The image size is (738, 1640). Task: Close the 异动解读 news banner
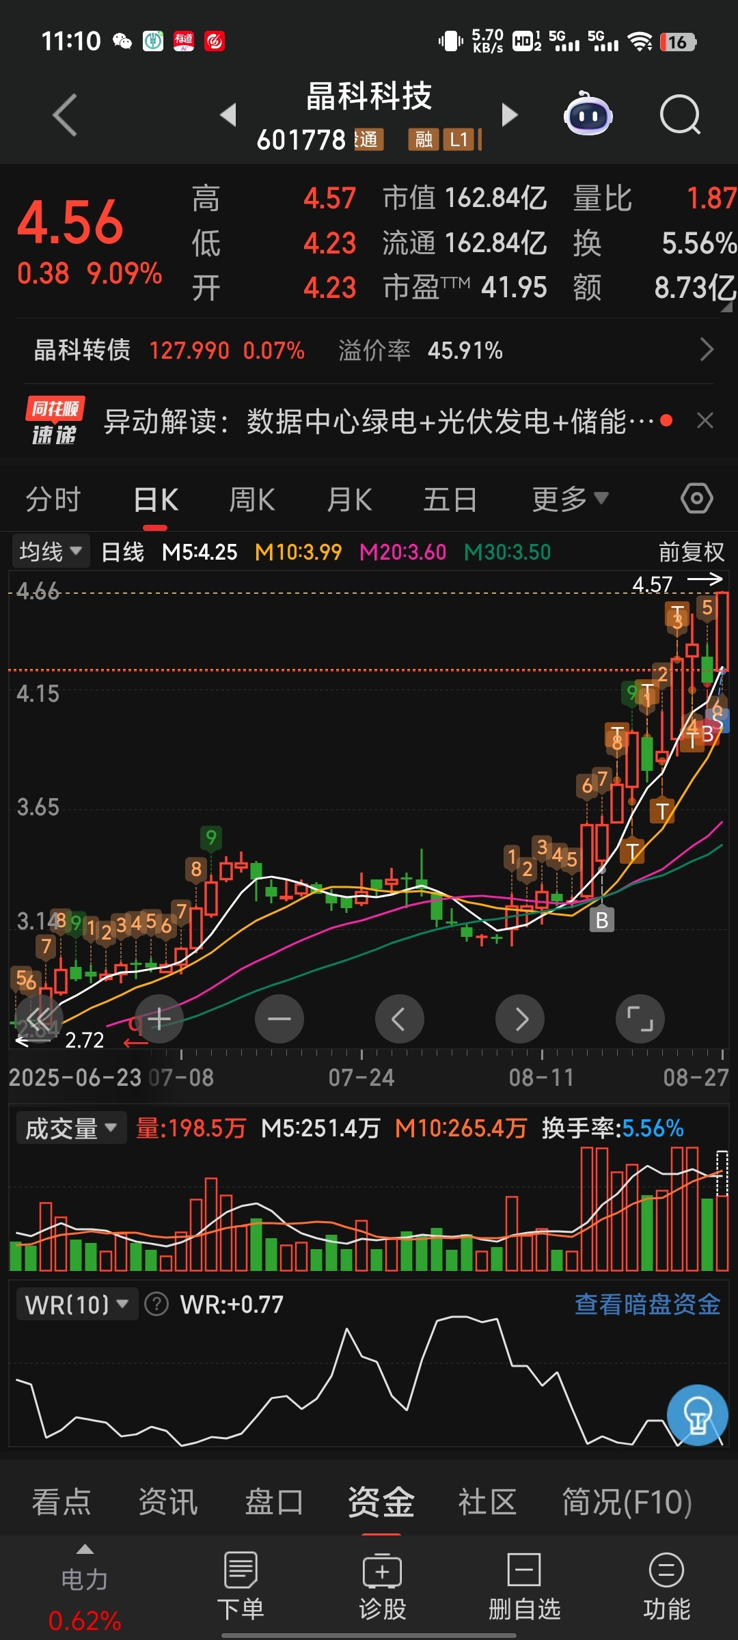click(705, 420)
